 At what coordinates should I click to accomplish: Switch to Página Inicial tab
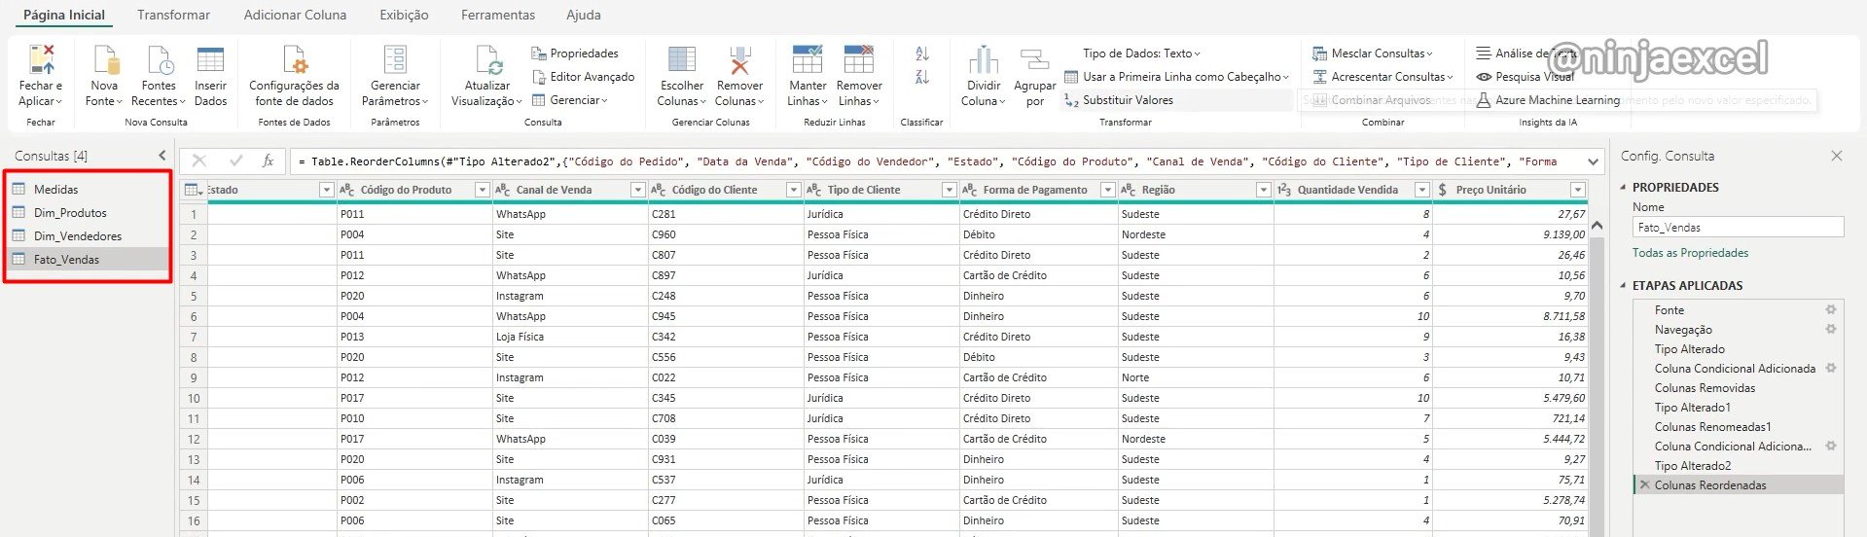pos(64,16)
